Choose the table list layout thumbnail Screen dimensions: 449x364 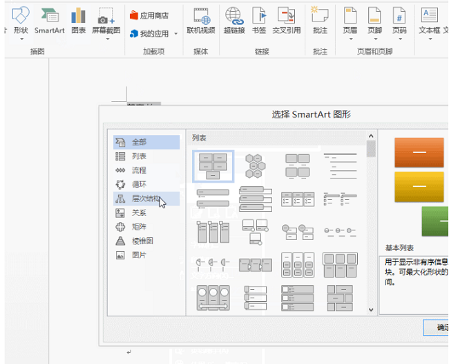[x=340, y=264]
